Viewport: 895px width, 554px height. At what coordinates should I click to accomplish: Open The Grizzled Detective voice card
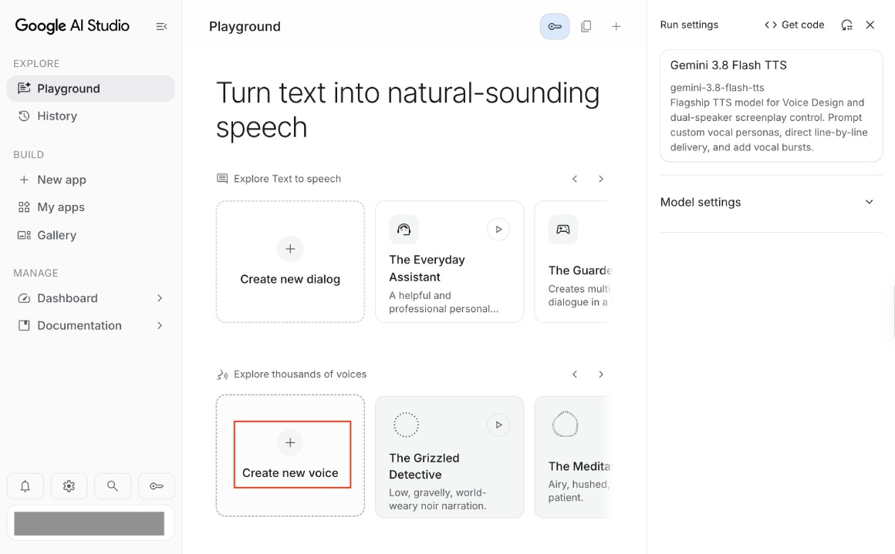(449, 457)
